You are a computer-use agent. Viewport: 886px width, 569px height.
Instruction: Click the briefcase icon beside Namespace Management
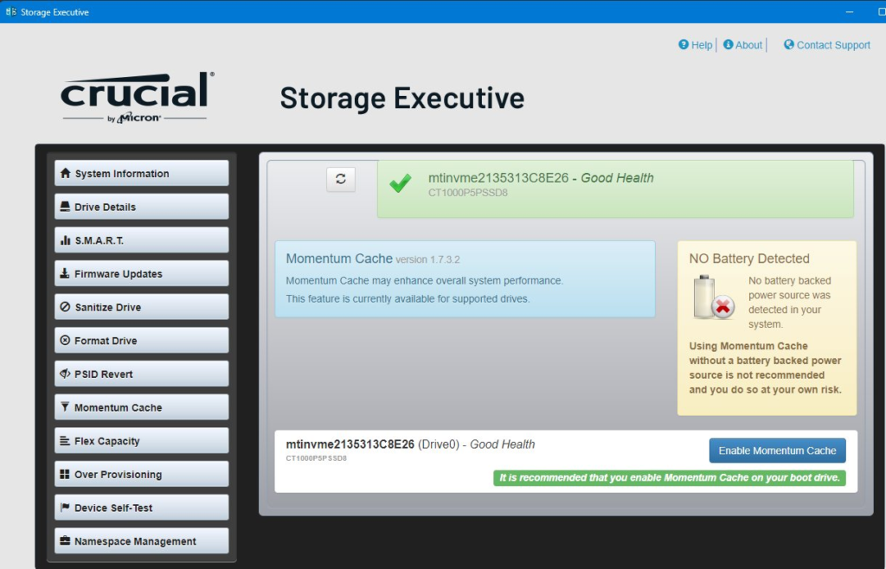coord(65,540)
